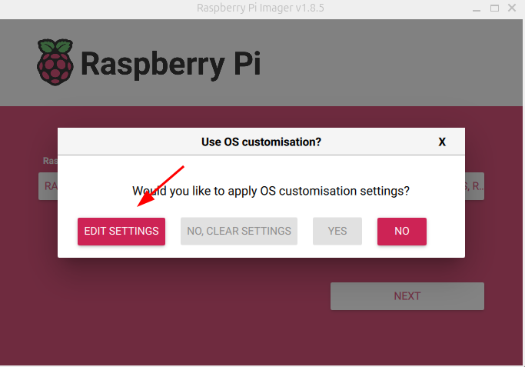Select the YES button

(x=337, y=232)
